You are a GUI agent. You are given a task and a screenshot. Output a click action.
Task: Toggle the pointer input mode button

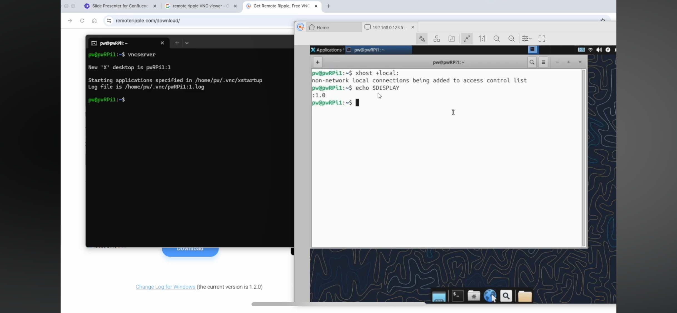point(422,39)
